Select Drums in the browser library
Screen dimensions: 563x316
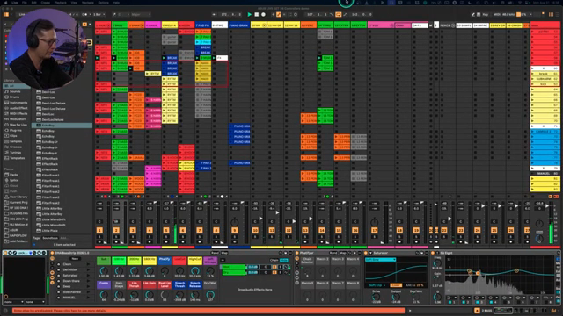tap(14, 97)
